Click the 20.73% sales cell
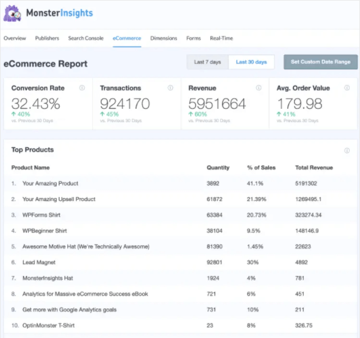The width and height of the screenshot is (360, 338). point(257,215)
